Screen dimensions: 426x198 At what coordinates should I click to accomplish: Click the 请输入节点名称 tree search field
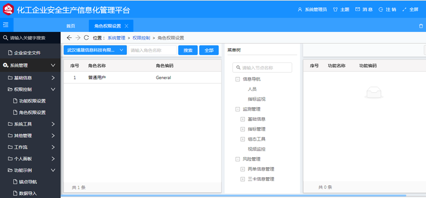pyautogui.click(x=262, y=68)
